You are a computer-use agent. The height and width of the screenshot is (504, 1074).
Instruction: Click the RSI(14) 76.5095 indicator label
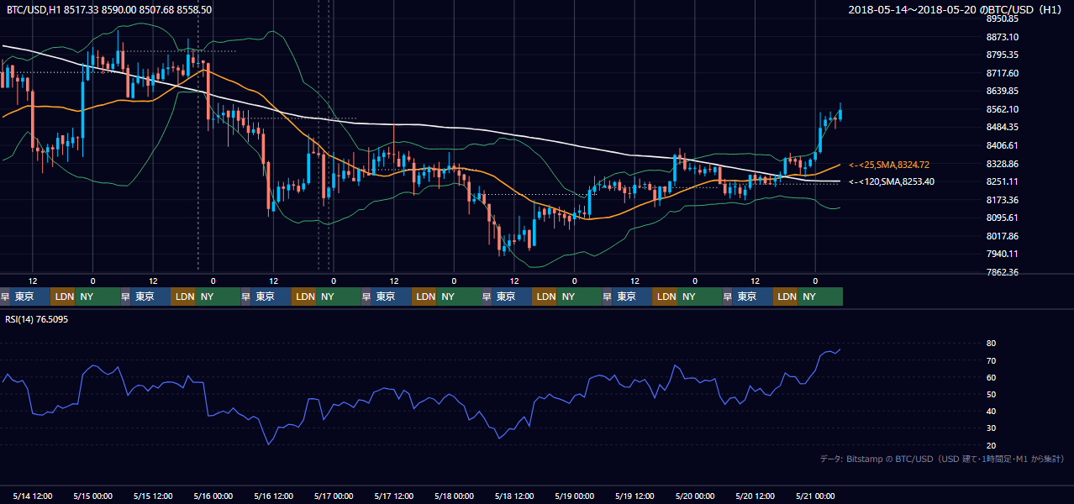point(37,319)
